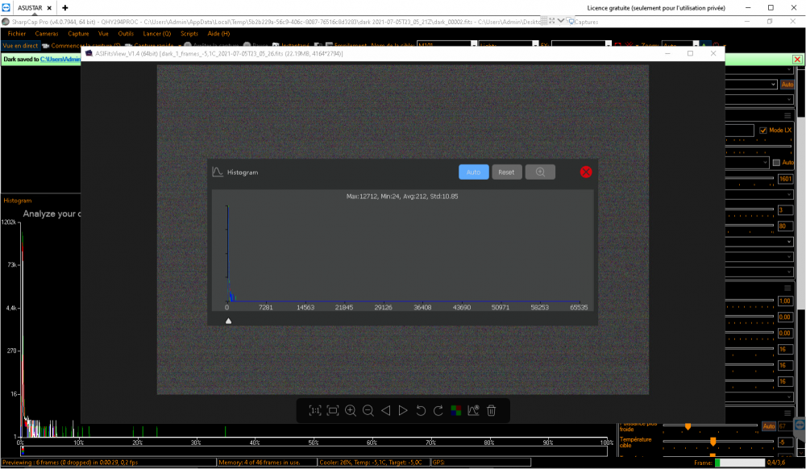Image resolution: width=806 pixels, height=469 pixels.
Task: Open the Capture menu
Action: tap(78, 33)
